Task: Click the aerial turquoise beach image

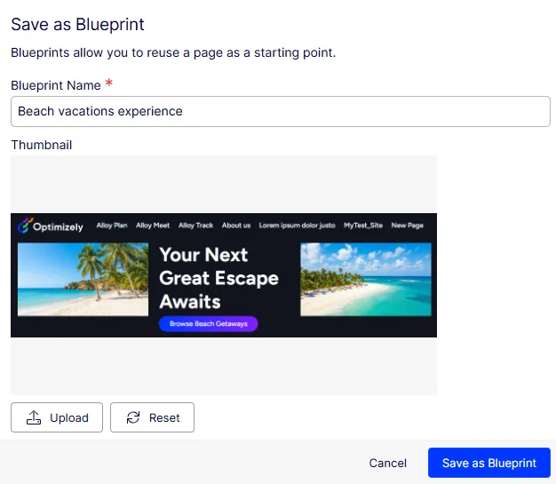Action: 366,280
